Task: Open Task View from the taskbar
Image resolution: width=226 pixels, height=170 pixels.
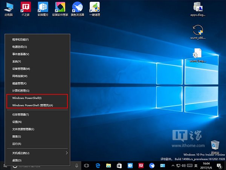Action: click(87, 165)
